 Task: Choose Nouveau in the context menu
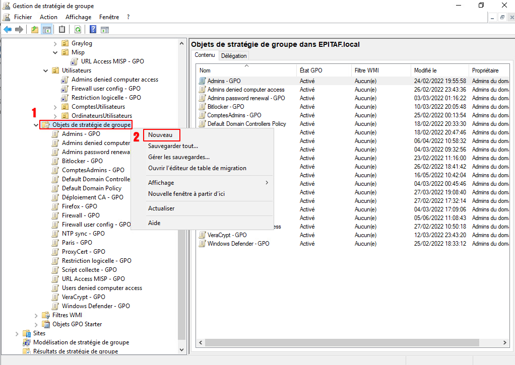click(x=161, y=135)
